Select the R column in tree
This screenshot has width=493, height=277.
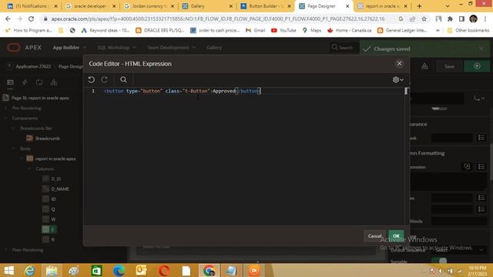(52, 239)
